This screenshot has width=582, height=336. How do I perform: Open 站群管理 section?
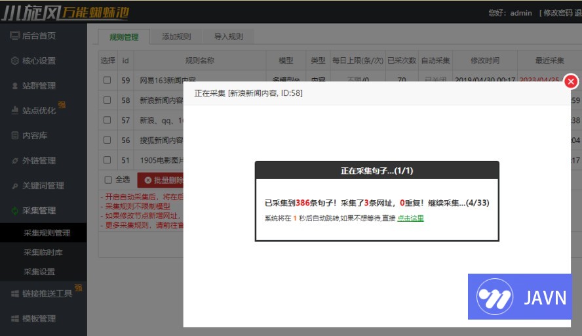pos(39,86)
